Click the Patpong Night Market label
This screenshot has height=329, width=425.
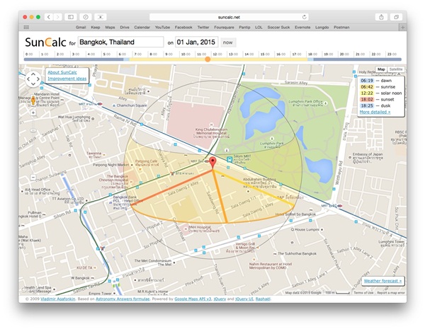111,165
